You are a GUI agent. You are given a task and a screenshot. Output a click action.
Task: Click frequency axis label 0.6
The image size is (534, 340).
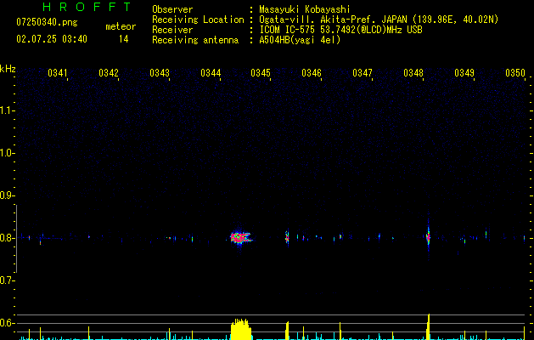(7, 323)
